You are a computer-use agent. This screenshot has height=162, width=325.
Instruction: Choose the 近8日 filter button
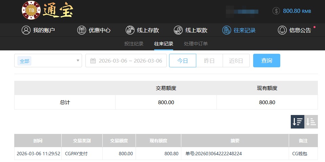tap(236, 61)
